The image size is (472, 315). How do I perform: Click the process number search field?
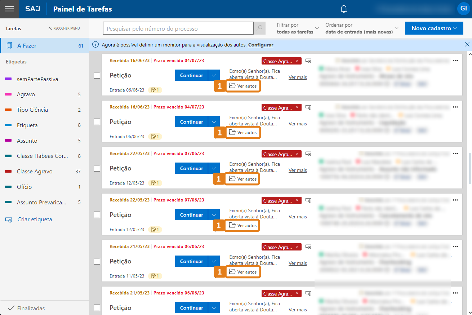click(x=178, y=28)
